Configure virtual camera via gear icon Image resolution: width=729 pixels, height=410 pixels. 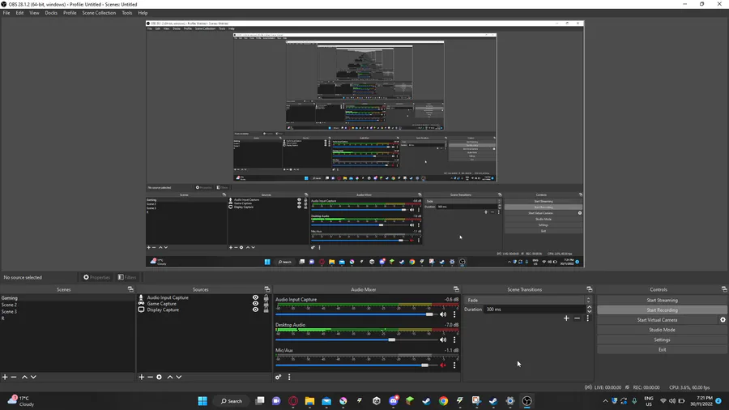[x=723, y=320]
